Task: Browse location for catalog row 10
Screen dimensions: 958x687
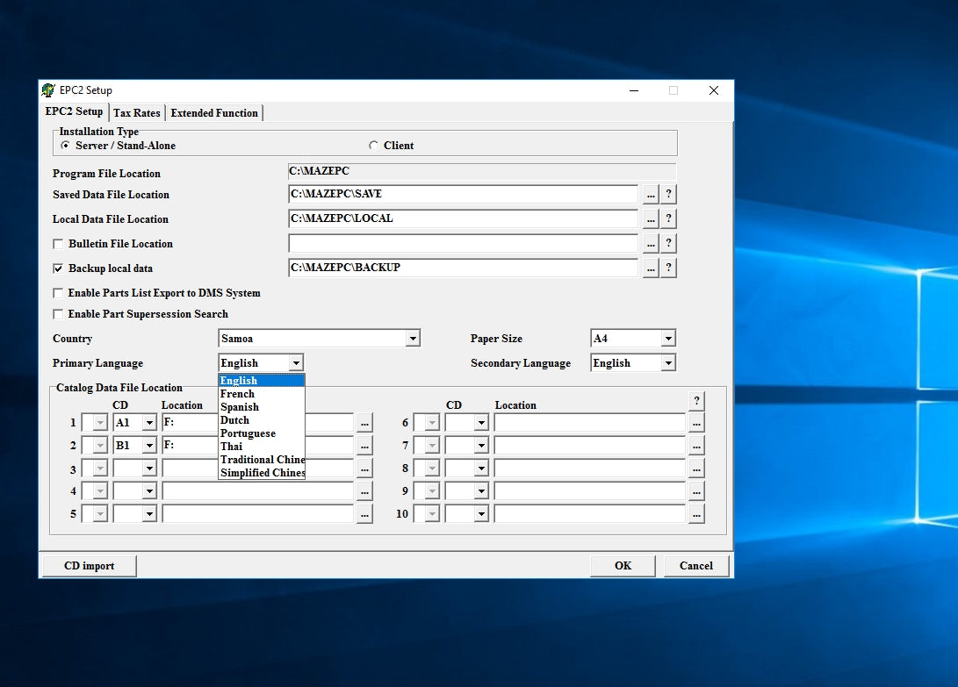Action: 696,514
